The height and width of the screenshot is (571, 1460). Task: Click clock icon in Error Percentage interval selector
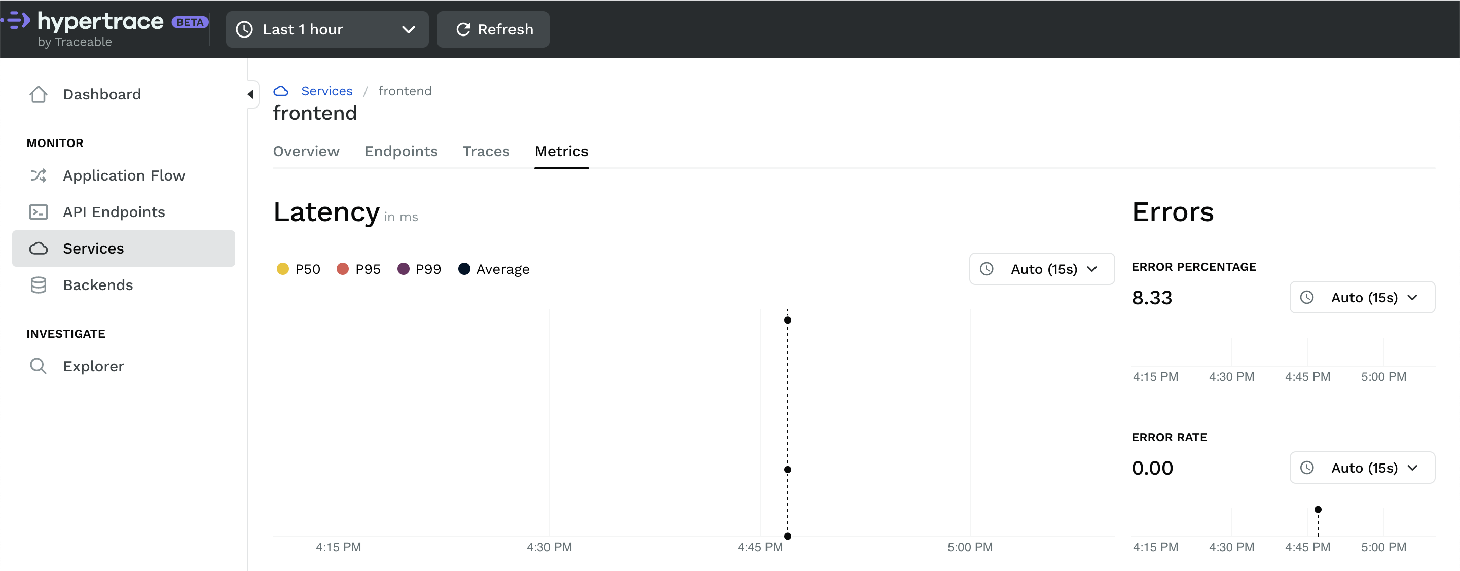point(1307,297)
